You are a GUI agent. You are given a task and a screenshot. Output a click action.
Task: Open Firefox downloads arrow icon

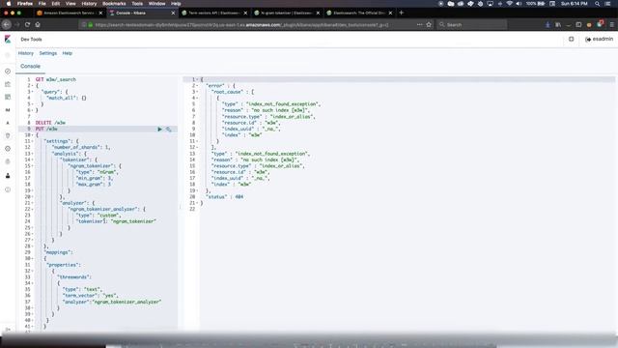(548, 24)
